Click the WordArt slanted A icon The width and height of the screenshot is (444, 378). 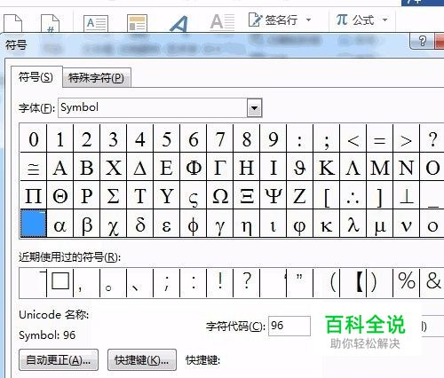[178, 24]
